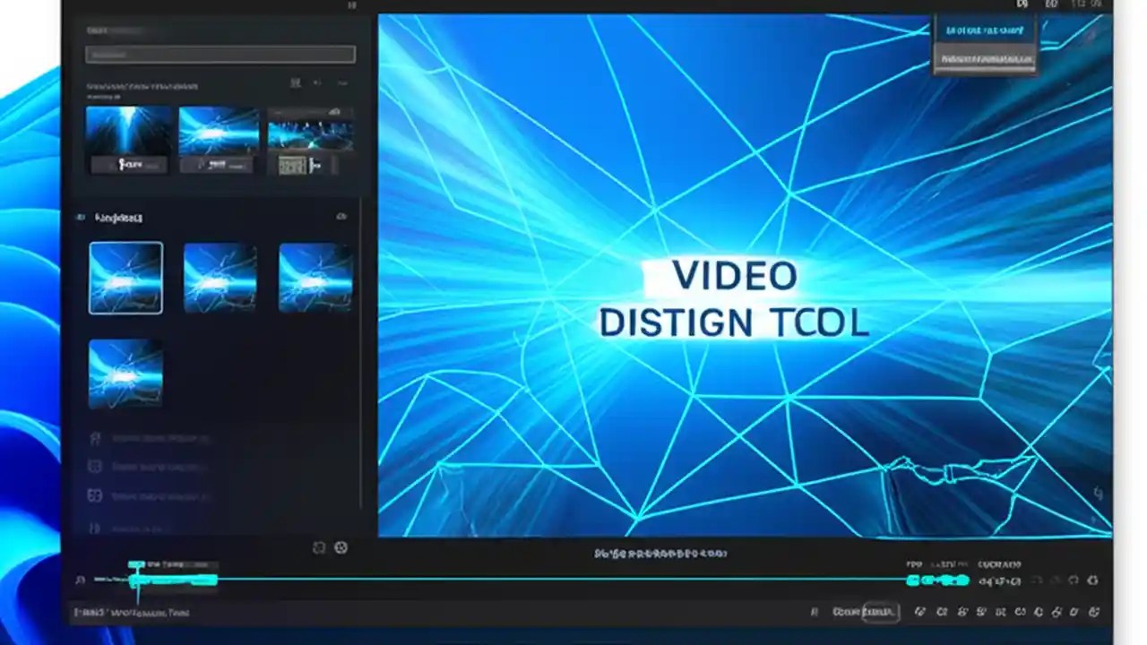Select the first template thumbnail in the gallery
The width and height of the screenshot is (1147, 645).
(x=125, y=278)
